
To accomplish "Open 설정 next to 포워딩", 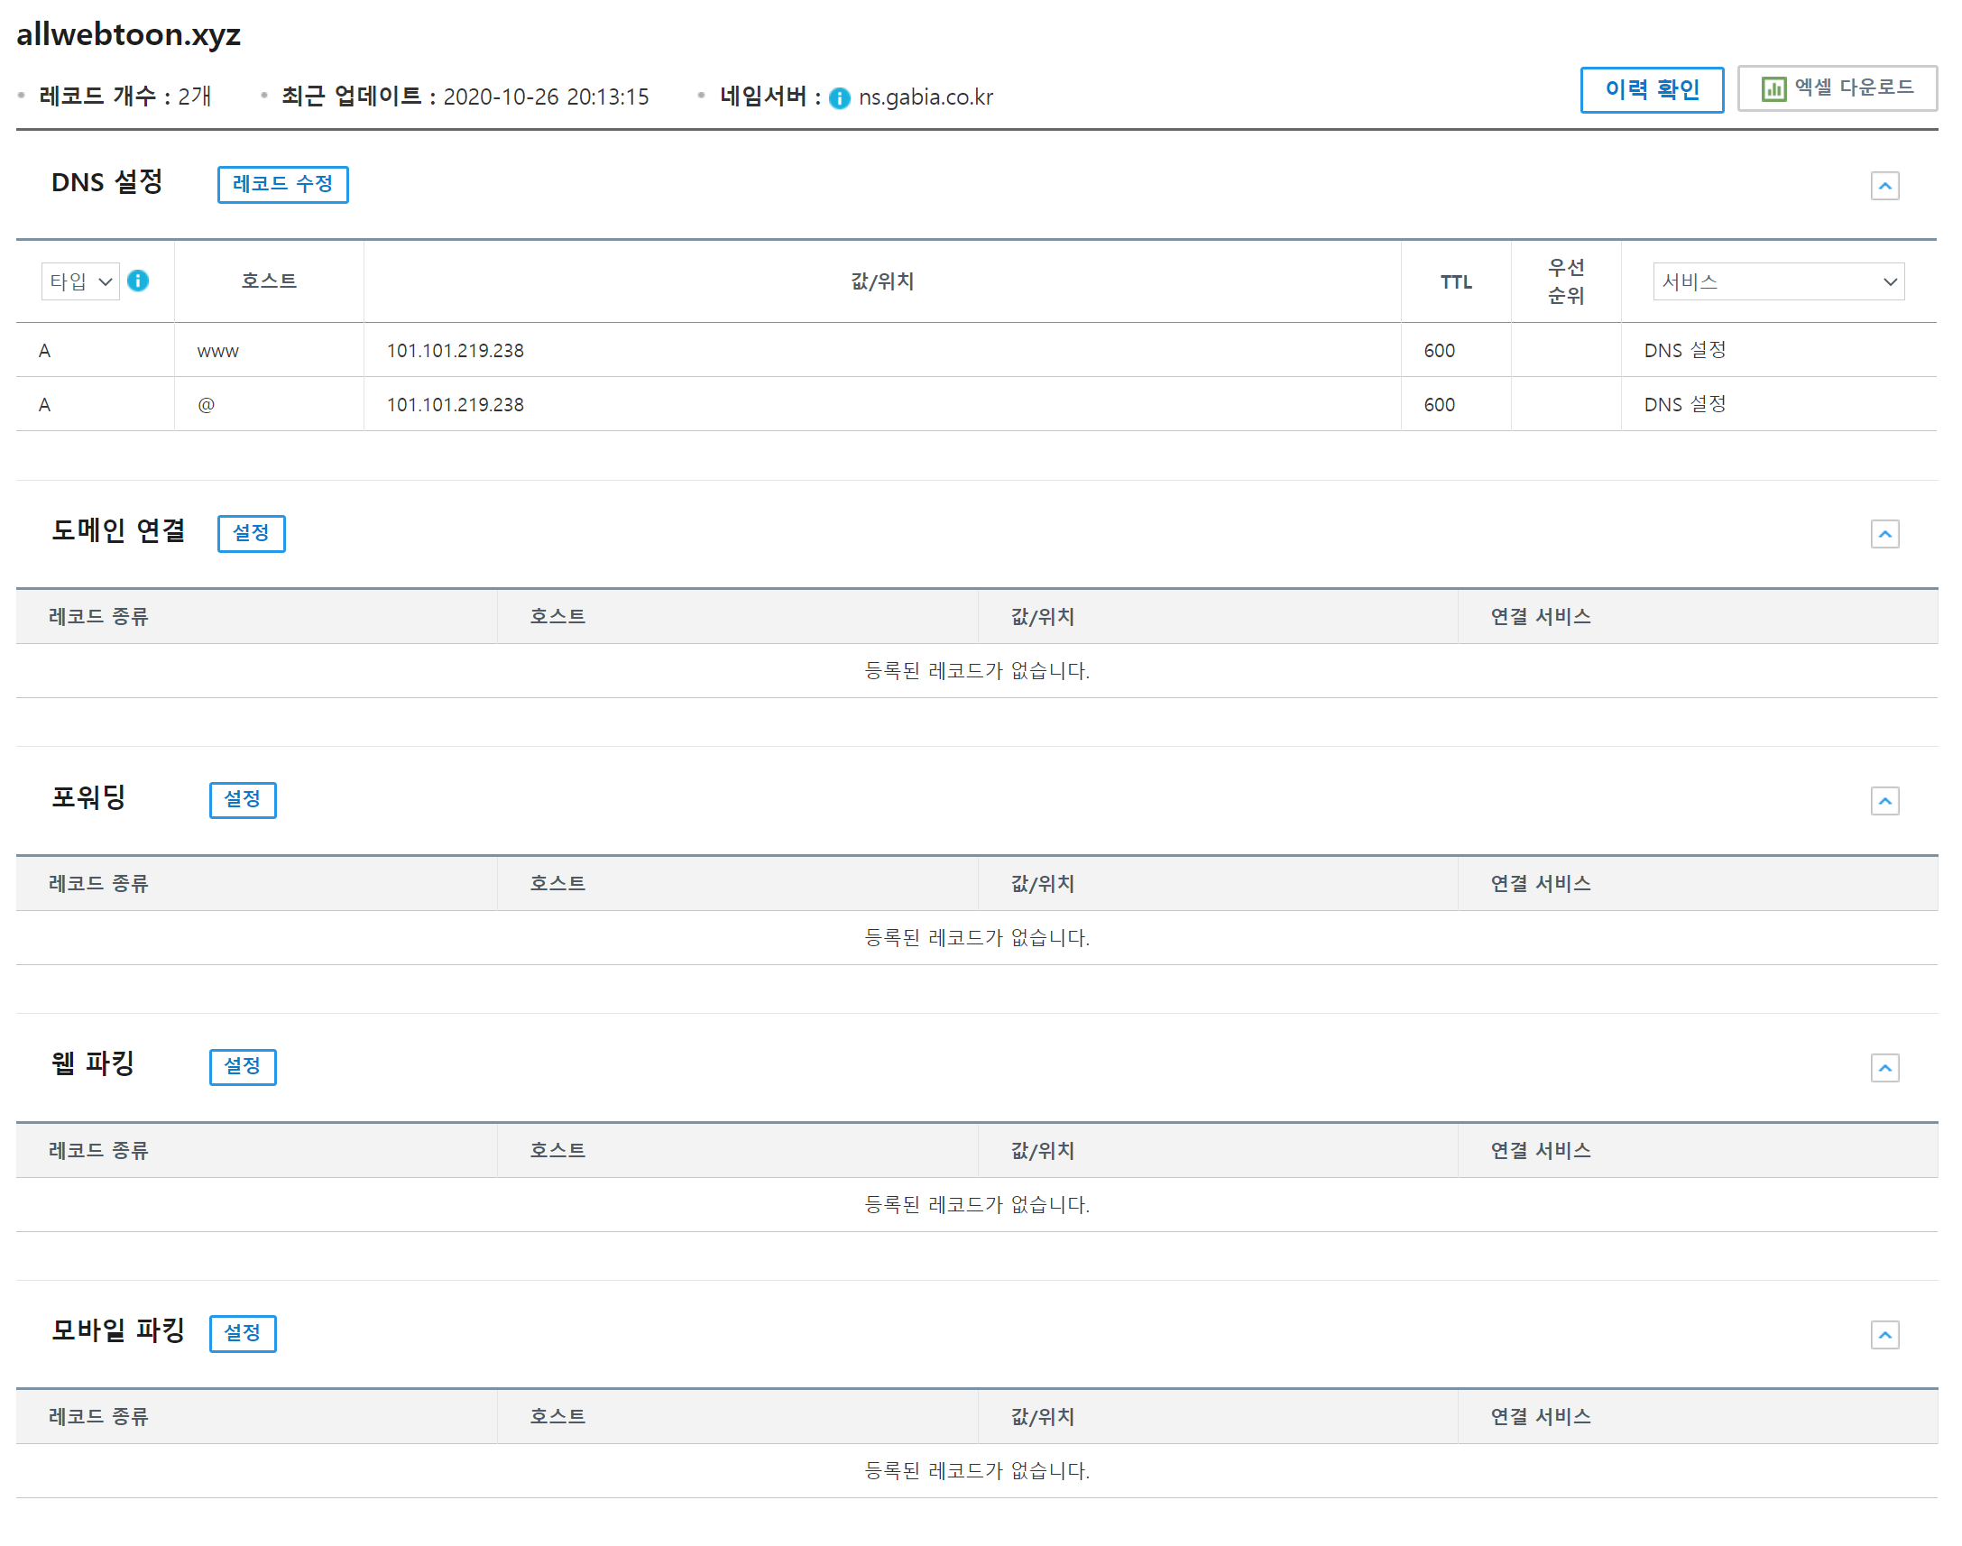I will click(242, 800).
